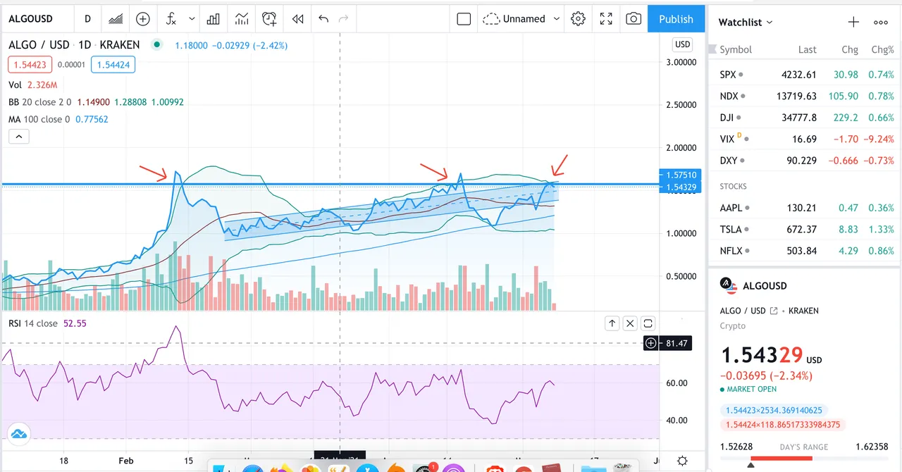Select the NDX watchlist row
Screen dimensions: 902x472
[x=804, y=96]
